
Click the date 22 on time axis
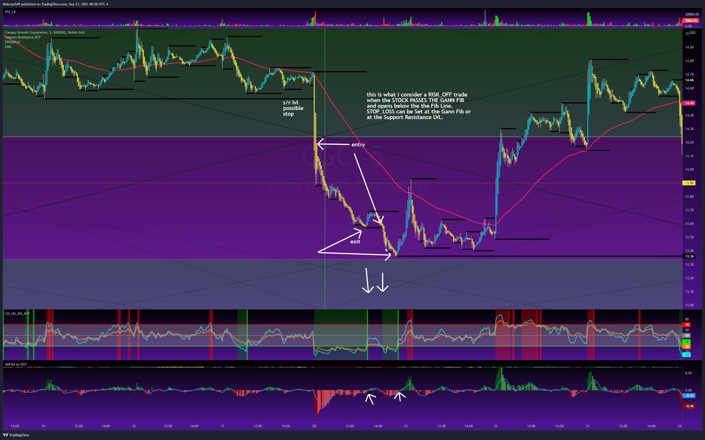[x=495, y=426]
